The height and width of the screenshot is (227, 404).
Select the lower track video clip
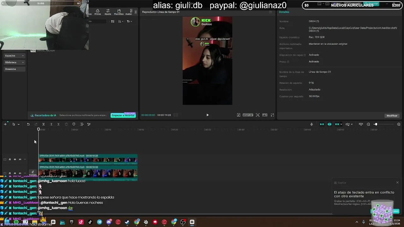click(88, 173)
